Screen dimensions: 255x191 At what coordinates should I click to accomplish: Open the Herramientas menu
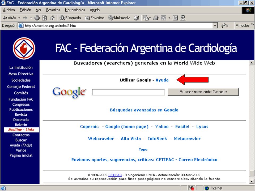point(75,10)
